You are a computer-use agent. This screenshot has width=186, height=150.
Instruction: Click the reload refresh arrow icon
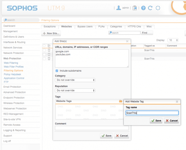150,8
